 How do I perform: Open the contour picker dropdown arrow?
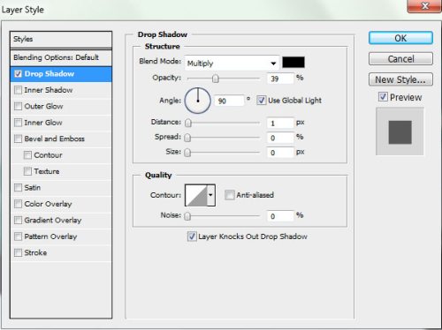[211, 195]
